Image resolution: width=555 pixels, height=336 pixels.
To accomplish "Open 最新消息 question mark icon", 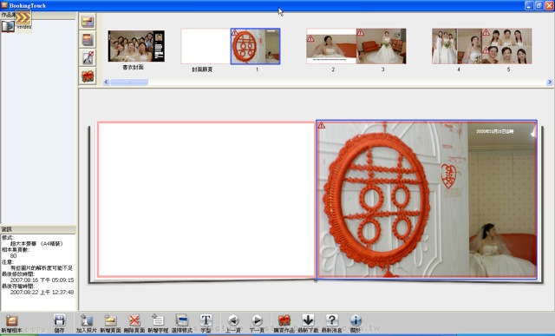I will tap(331, 320).
